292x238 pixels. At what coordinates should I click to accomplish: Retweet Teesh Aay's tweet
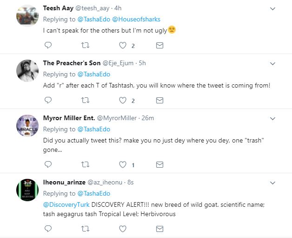[x=85, y=46]
